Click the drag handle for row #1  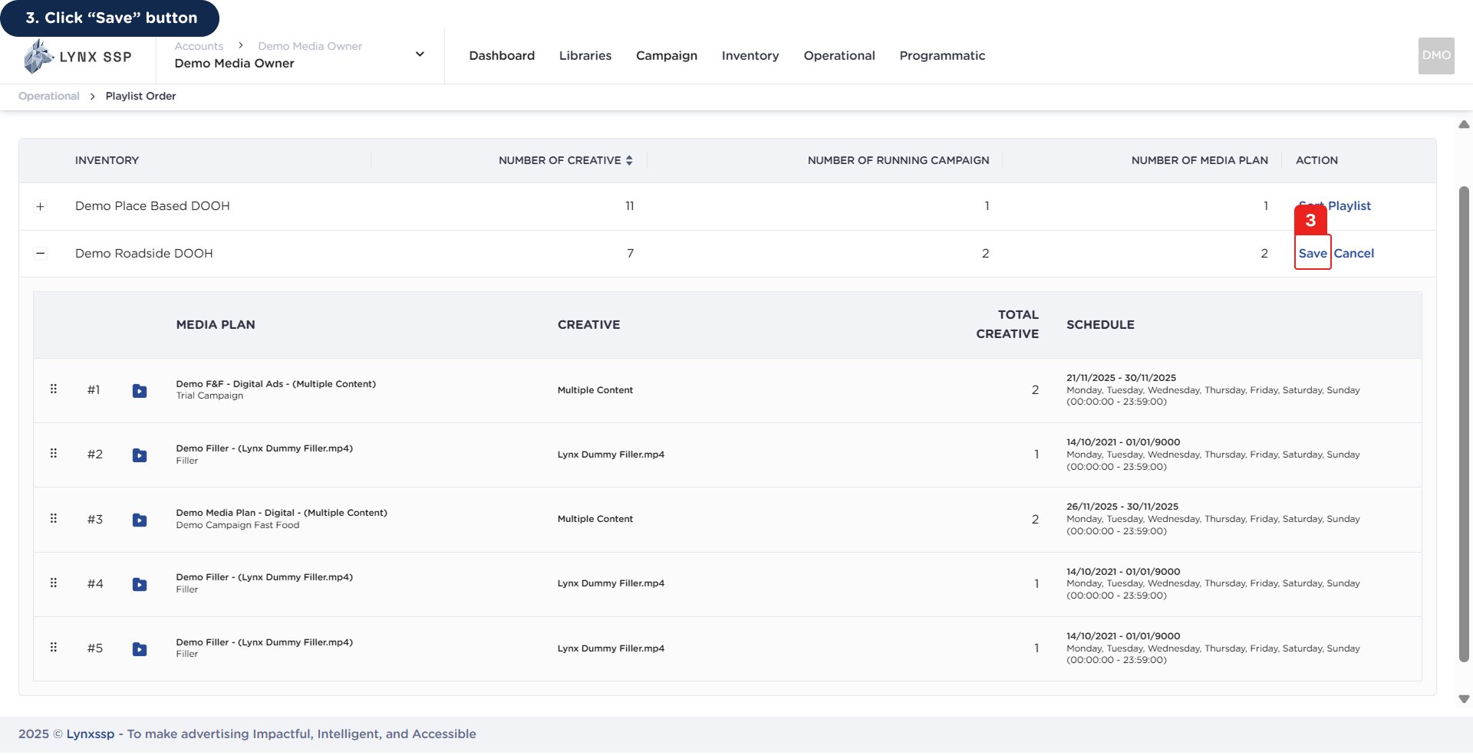click(54, 389)
